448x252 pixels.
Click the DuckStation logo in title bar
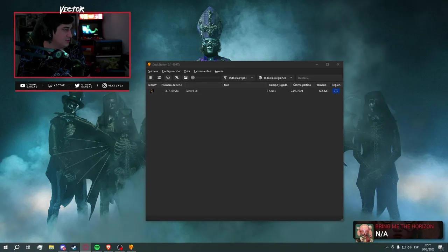[x=149, y=64]
